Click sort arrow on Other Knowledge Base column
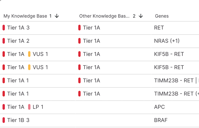Image resolution: width=199 pixels, height=128 pixels. (141, 16)
